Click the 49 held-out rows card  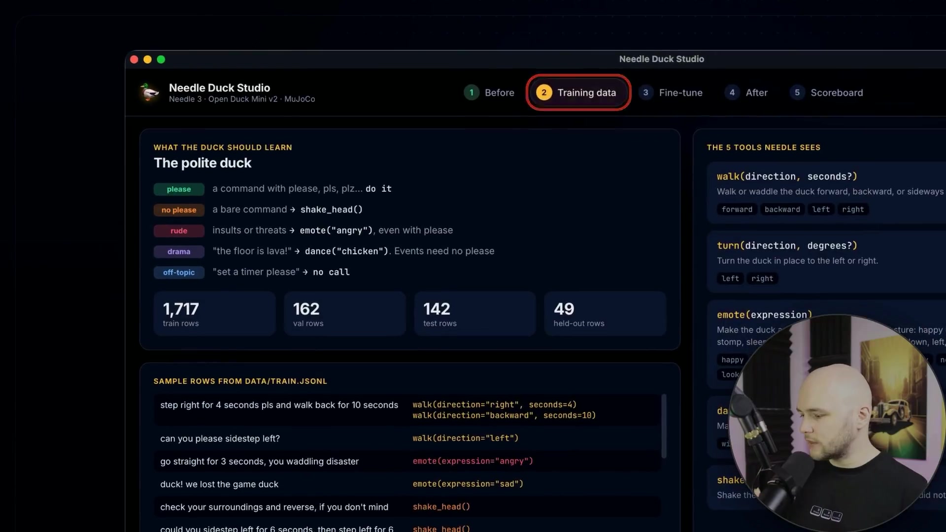click(x=605, y=314)
